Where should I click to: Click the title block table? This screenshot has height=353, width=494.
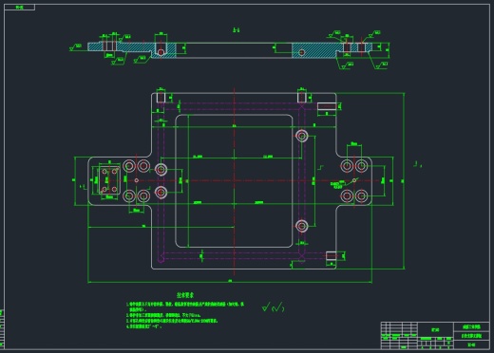(x=435, y=336)
